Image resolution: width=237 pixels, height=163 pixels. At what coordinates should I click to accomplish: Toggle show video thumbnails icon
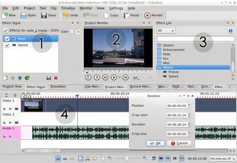(161, 159)
